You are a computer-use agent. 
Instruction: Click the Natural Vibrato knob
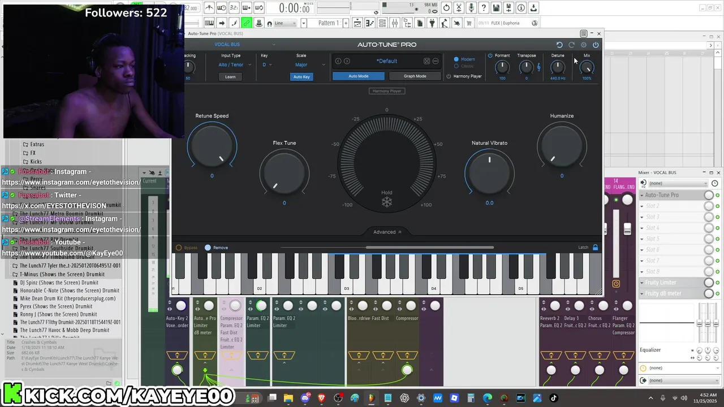pos(490,172)
